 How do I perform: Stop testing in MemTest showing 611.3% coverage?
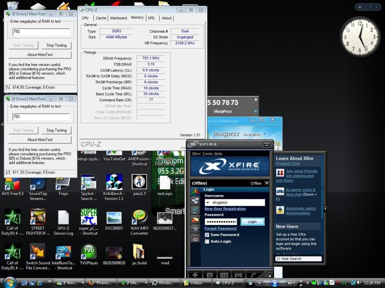pyautogui.click(x=56, y=130)
